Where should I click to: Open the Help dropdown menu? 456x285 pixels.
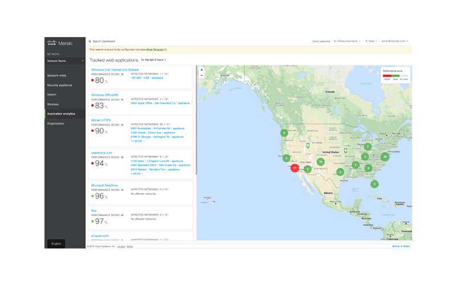tap(371, 41)
